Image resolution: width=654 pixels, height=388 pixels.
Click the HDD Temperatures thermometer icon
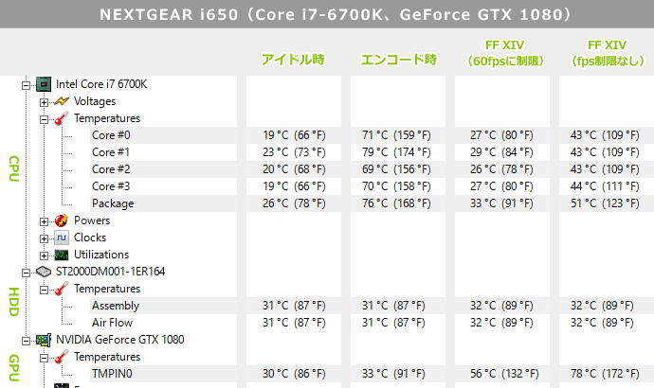[62, 289]
